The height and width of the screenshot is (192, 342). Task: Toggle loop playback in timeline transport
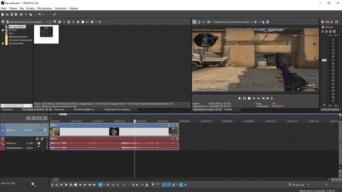click(x=57, y=185)
